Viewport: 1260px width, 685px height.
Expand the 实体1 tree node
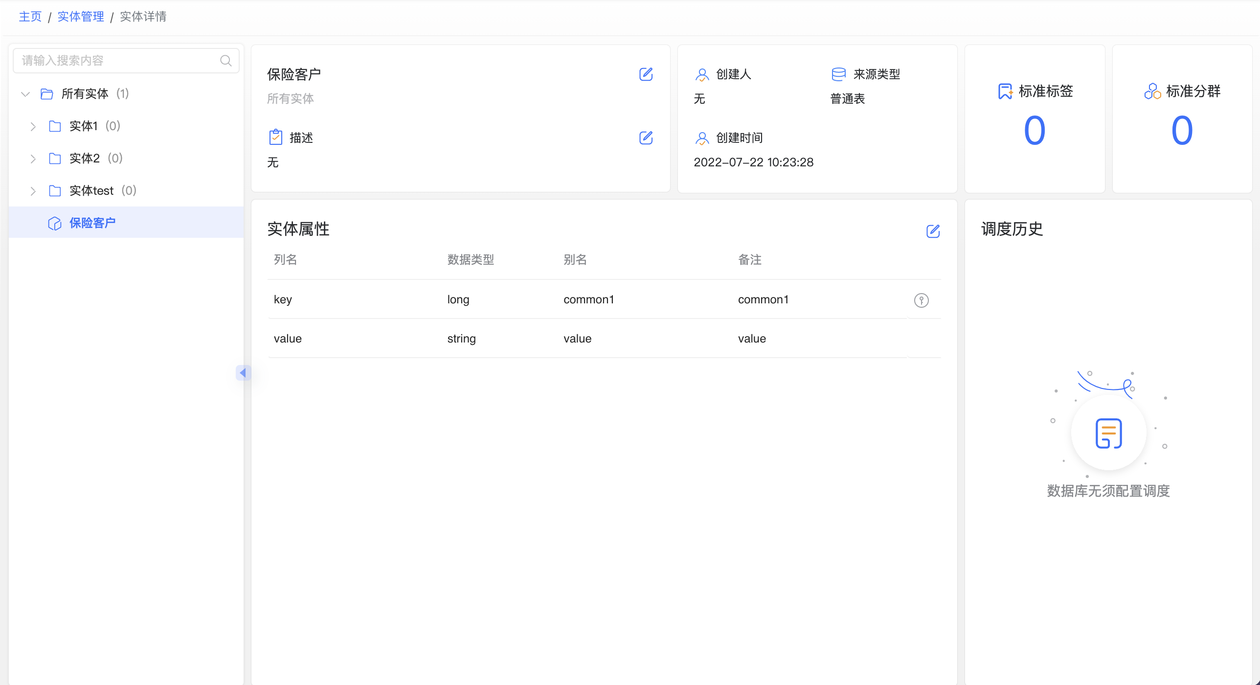click(x=33, y=126)
